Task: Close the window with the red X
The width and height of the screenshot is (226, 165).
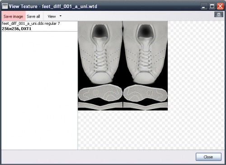Action: tap(220, 6)
